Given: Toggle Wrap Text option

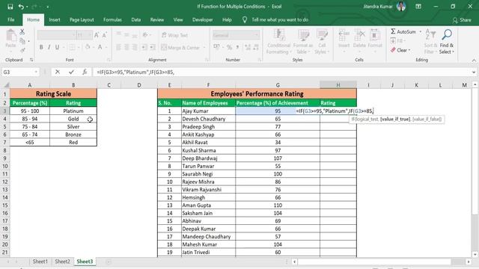Looking at the screenshot, I should [174, 35].
